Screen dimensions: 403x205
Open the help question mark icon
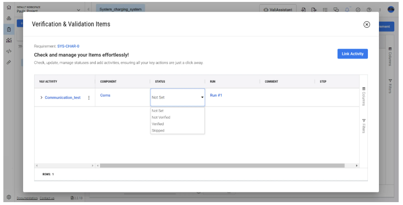click(x=369, y=10)
